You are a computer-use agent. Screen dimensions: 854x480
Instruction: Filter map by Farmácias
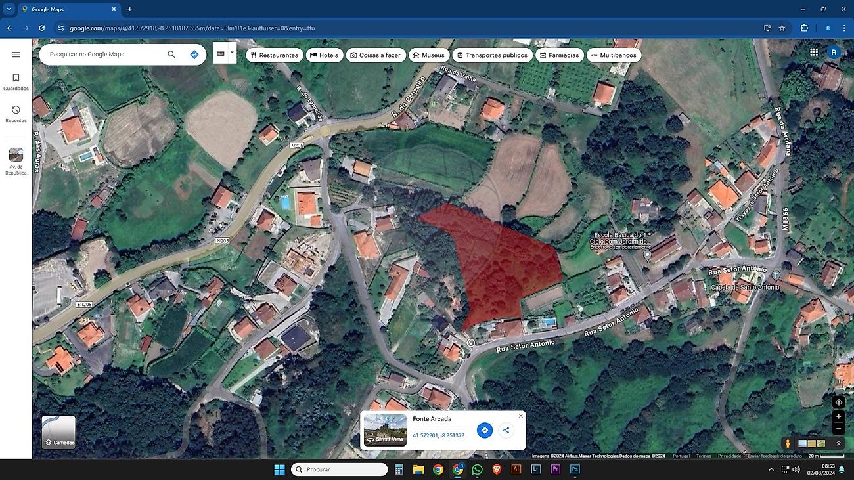(559, 55)
